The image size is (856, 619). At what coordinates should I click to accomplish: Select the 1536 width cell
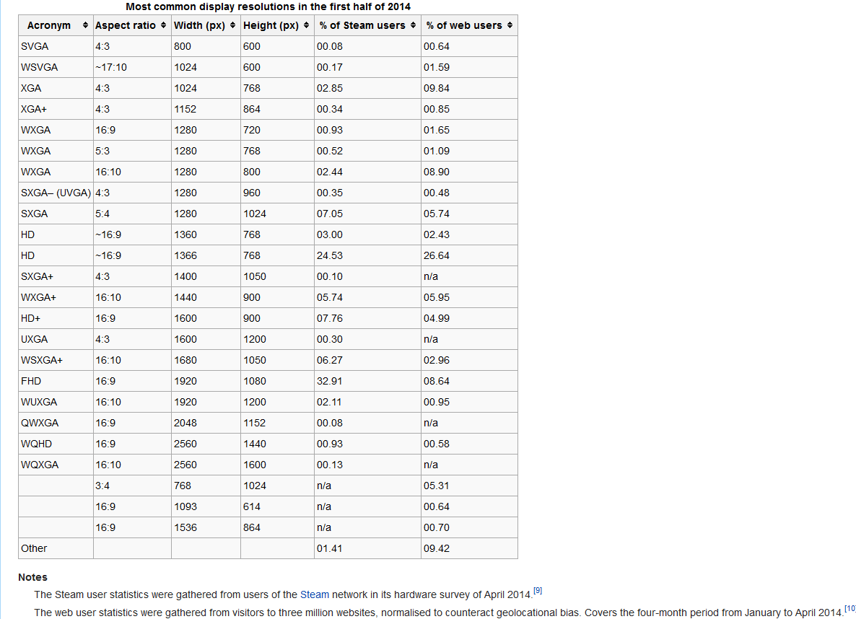[x=206, y=527]
